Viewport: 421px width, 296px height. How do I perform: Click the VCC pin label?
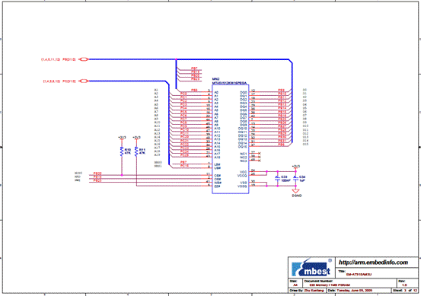[244, 172]
